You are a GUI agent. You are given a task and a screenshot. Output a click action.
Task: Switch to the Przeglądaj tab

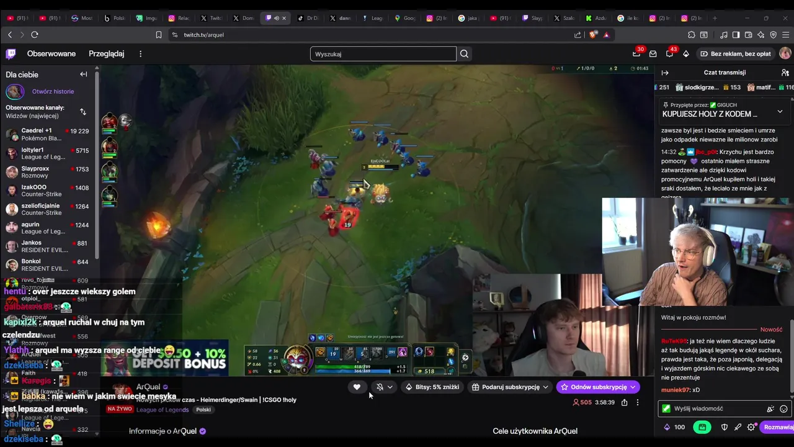point(106,54)
